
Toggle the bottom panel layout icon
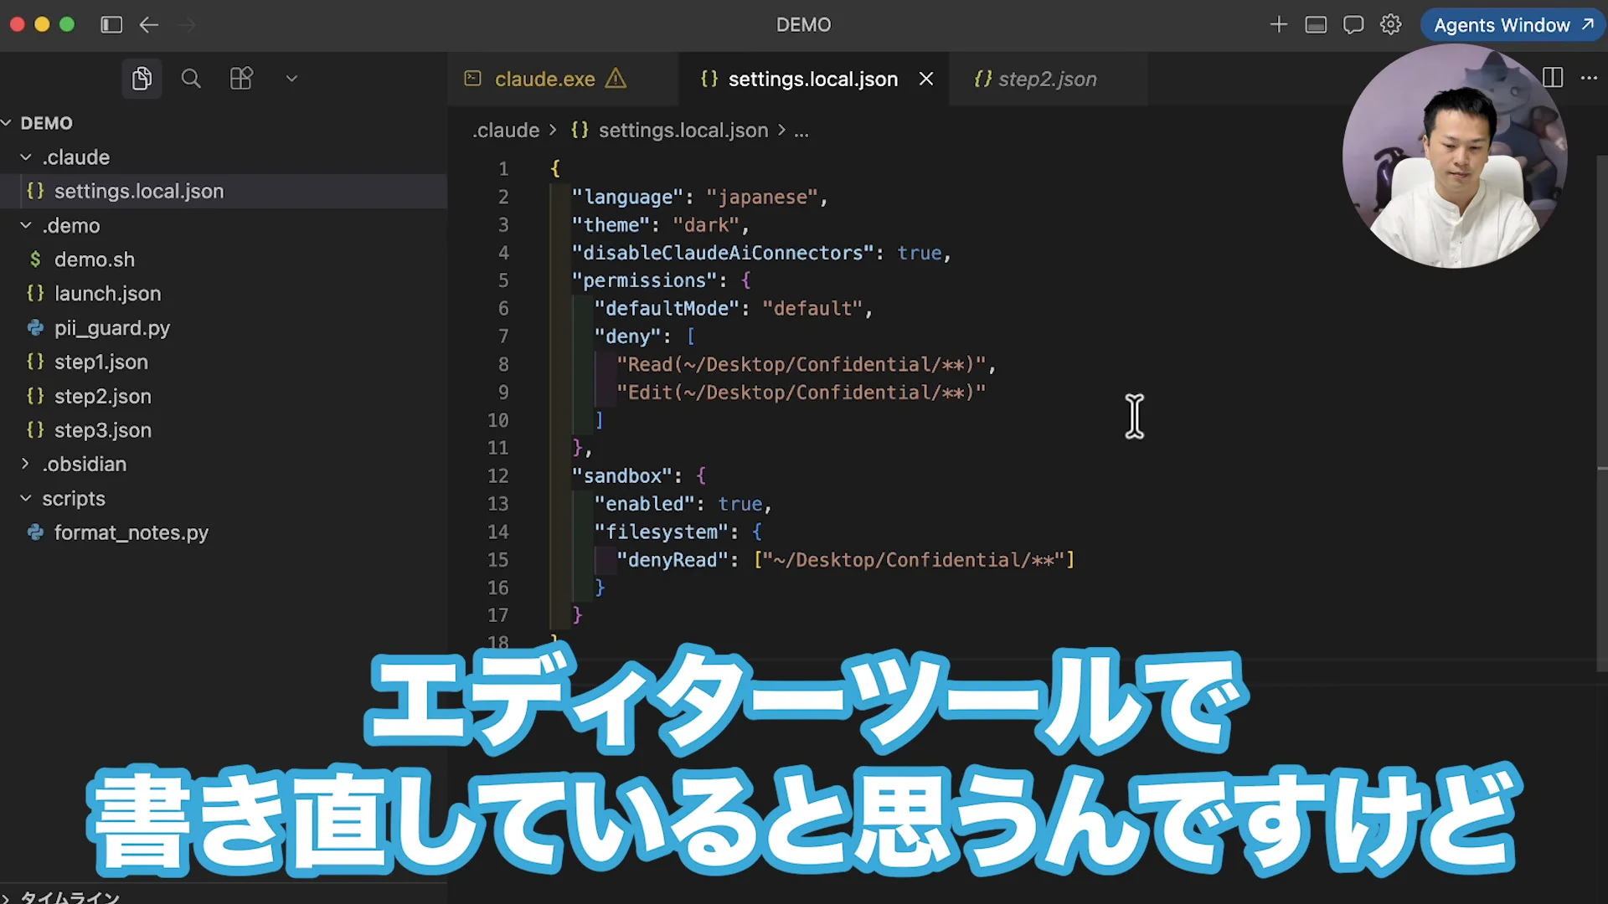click(1316, 25)
